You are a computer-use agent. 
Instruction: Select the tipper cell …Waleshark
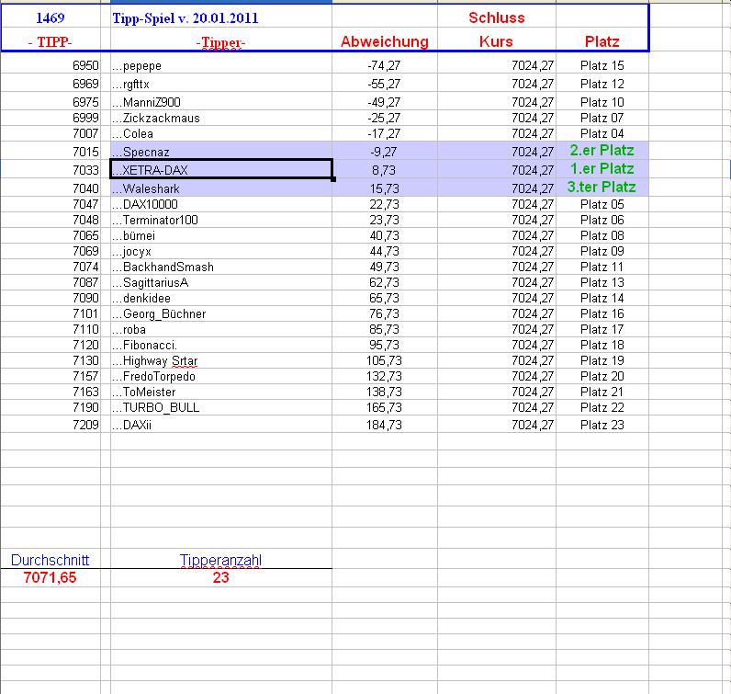[221, 188]
